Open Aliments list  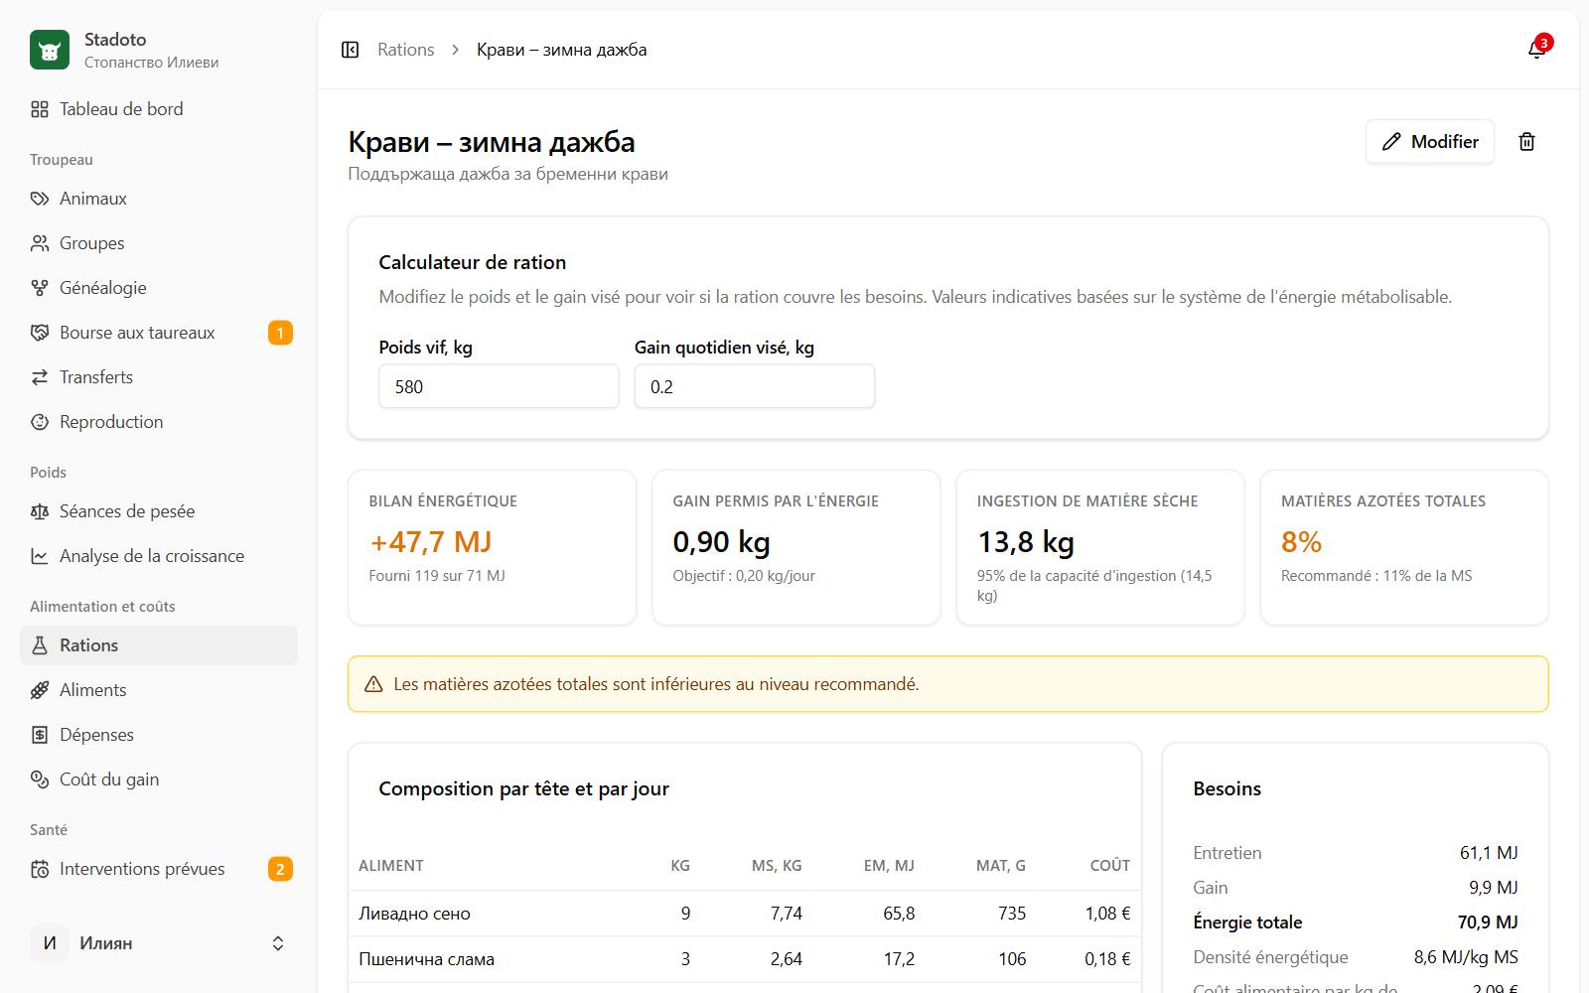[159, 690]
